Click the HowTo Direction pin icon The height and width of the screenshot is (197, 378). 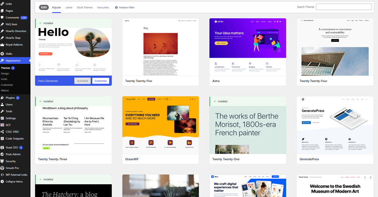coord(2,31)
